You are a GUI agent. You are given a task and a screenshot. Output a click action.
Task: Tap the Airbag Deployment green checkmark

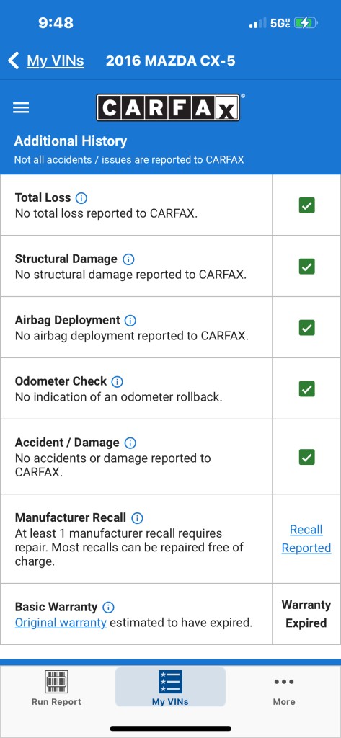coord(306,328)
